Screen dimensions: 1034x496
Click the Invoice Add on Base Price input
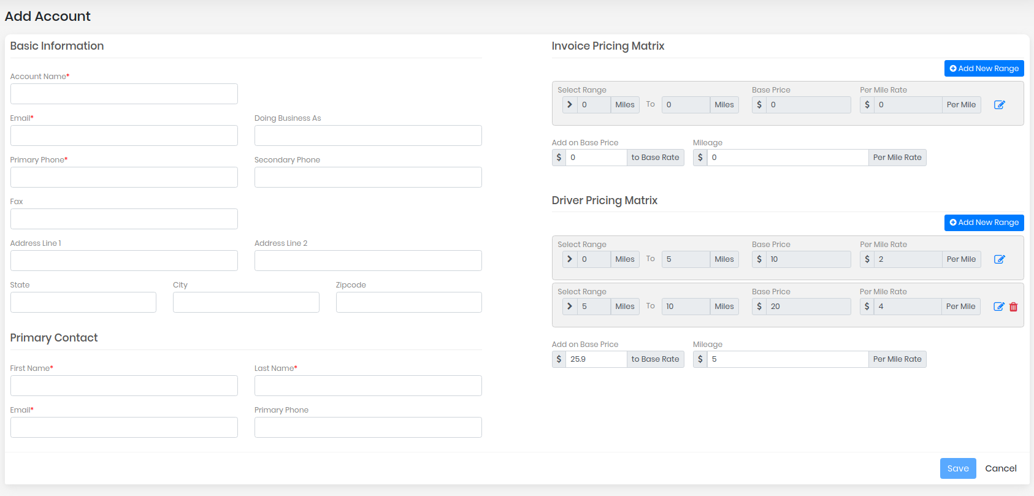tap(596, 158)
